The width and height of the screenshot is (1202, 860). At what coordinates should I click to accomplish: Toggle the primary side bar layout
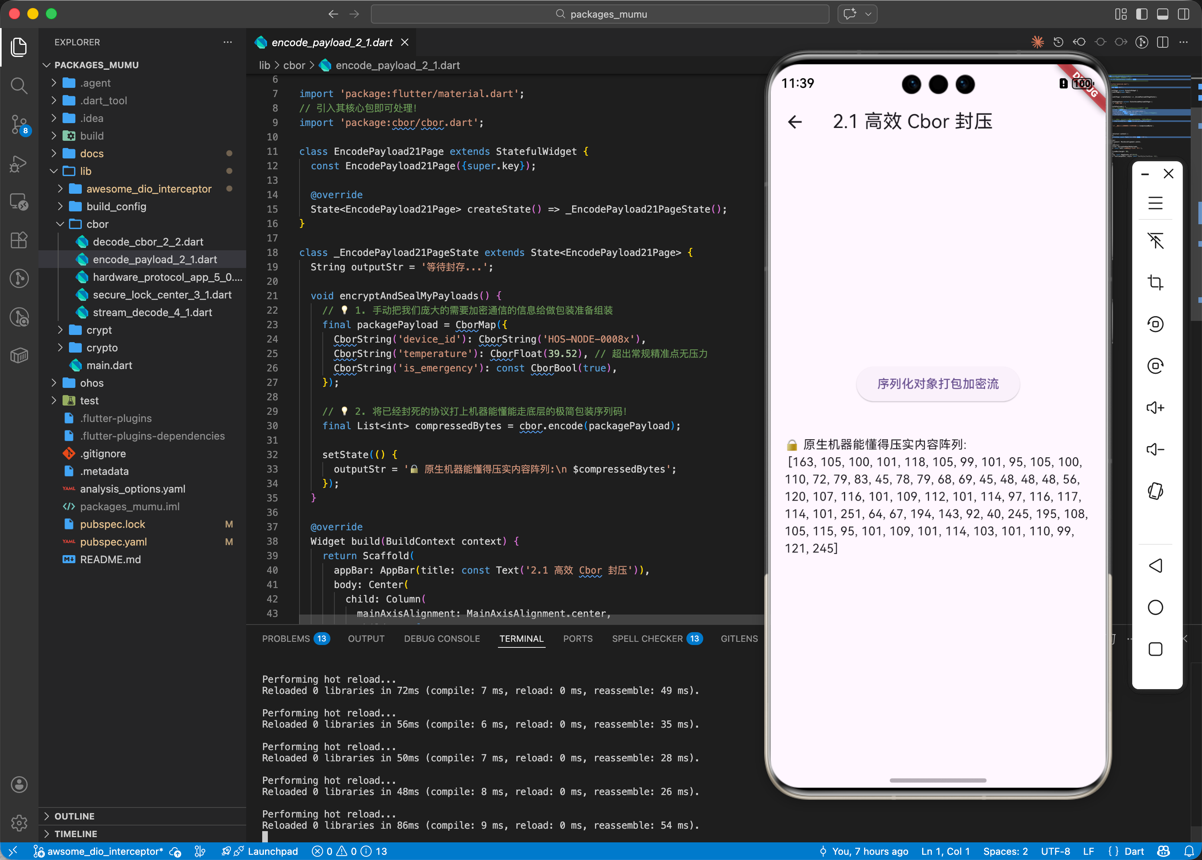pos(1142,14)
